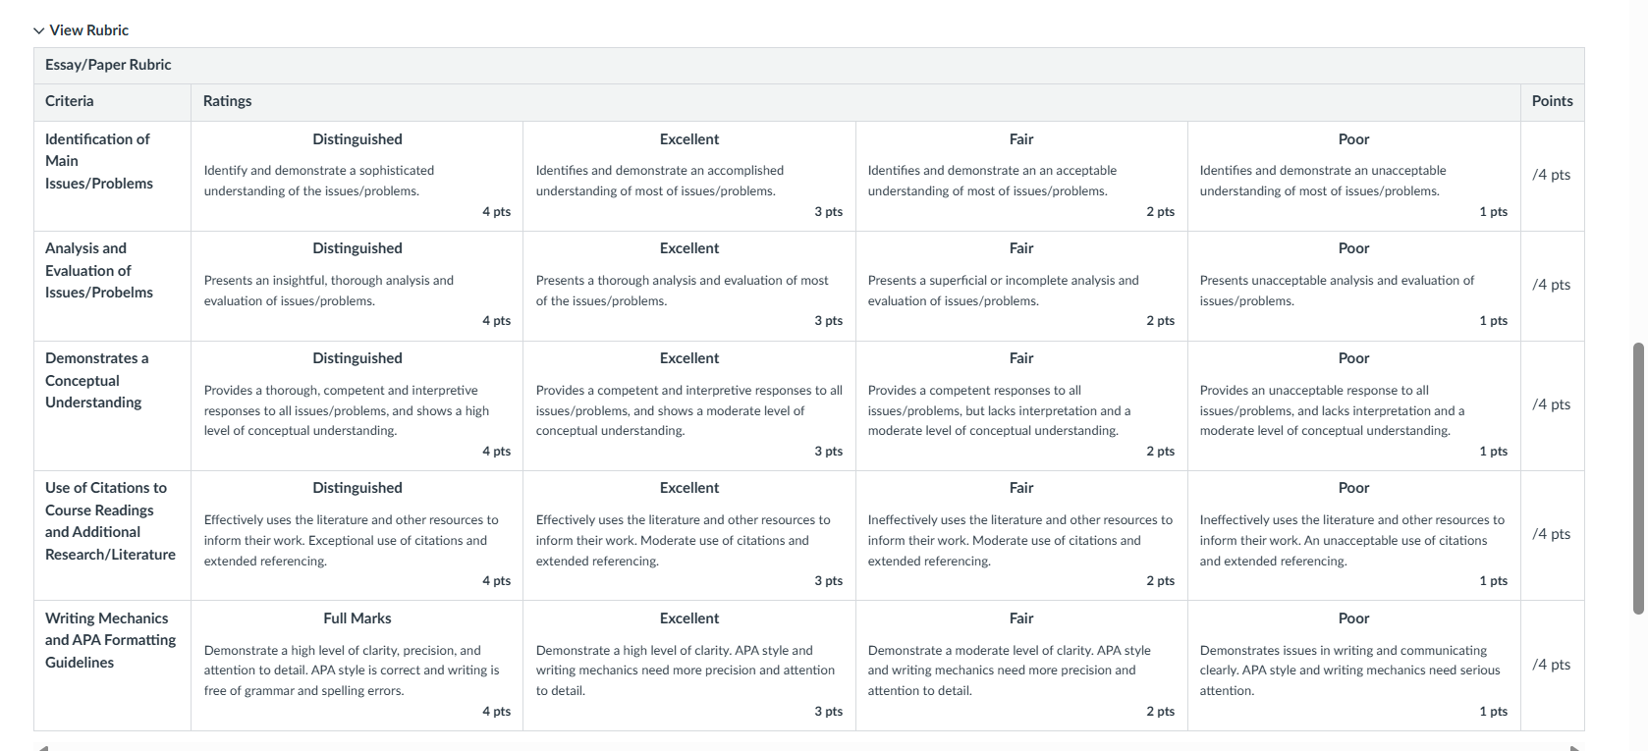Click the left horizontal scroll arrow below rubric
Image resolution: width=1648 pixels, height=751 pixels.
41,747
